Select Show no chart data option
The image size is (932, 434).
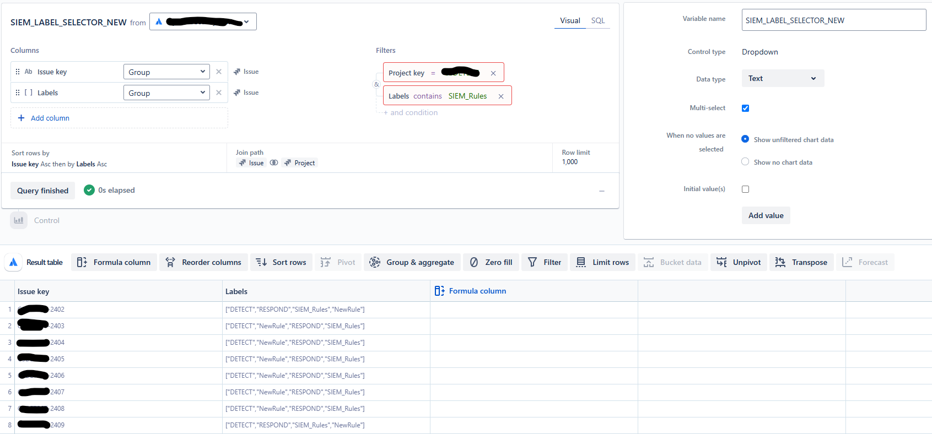pyautogui.click(x=745, y=162)
